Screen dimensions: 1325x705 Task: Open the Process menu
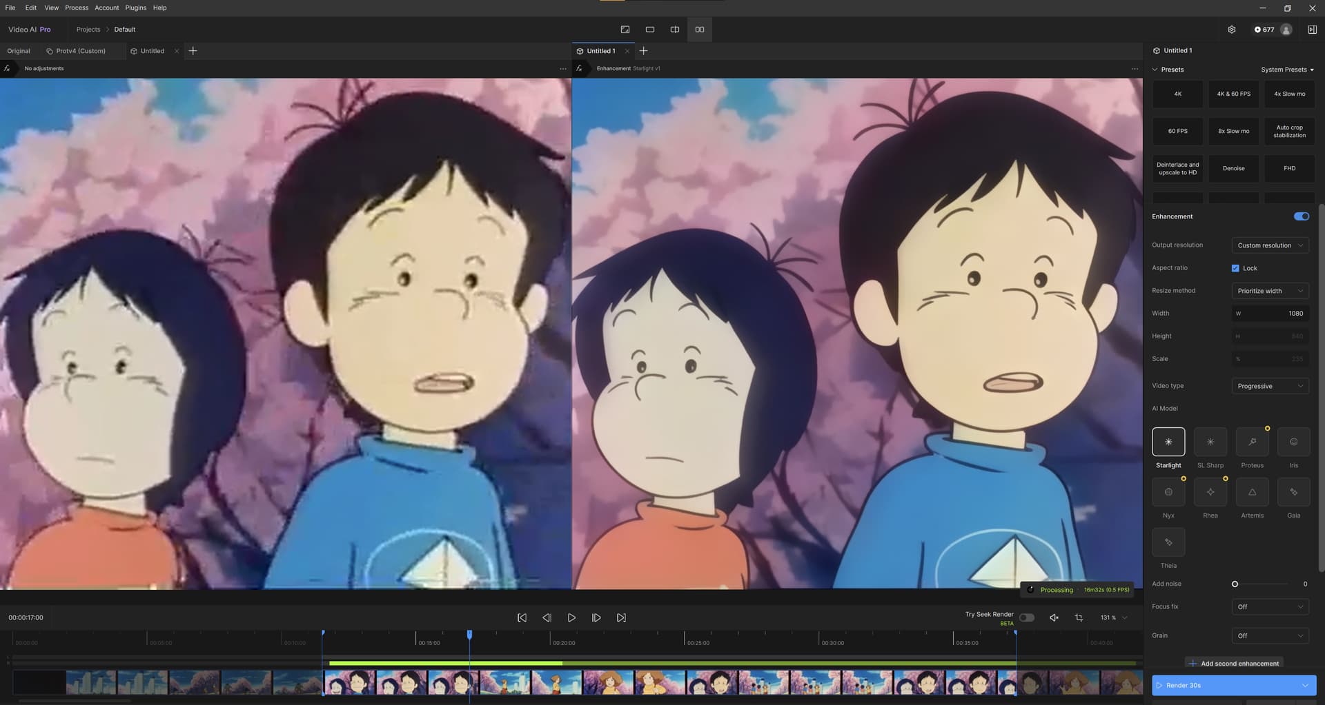(x=77, y=8)
